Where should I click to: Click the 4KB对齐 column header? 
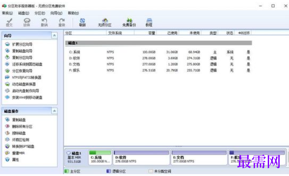pyautogui.click(x=243, y=33)
